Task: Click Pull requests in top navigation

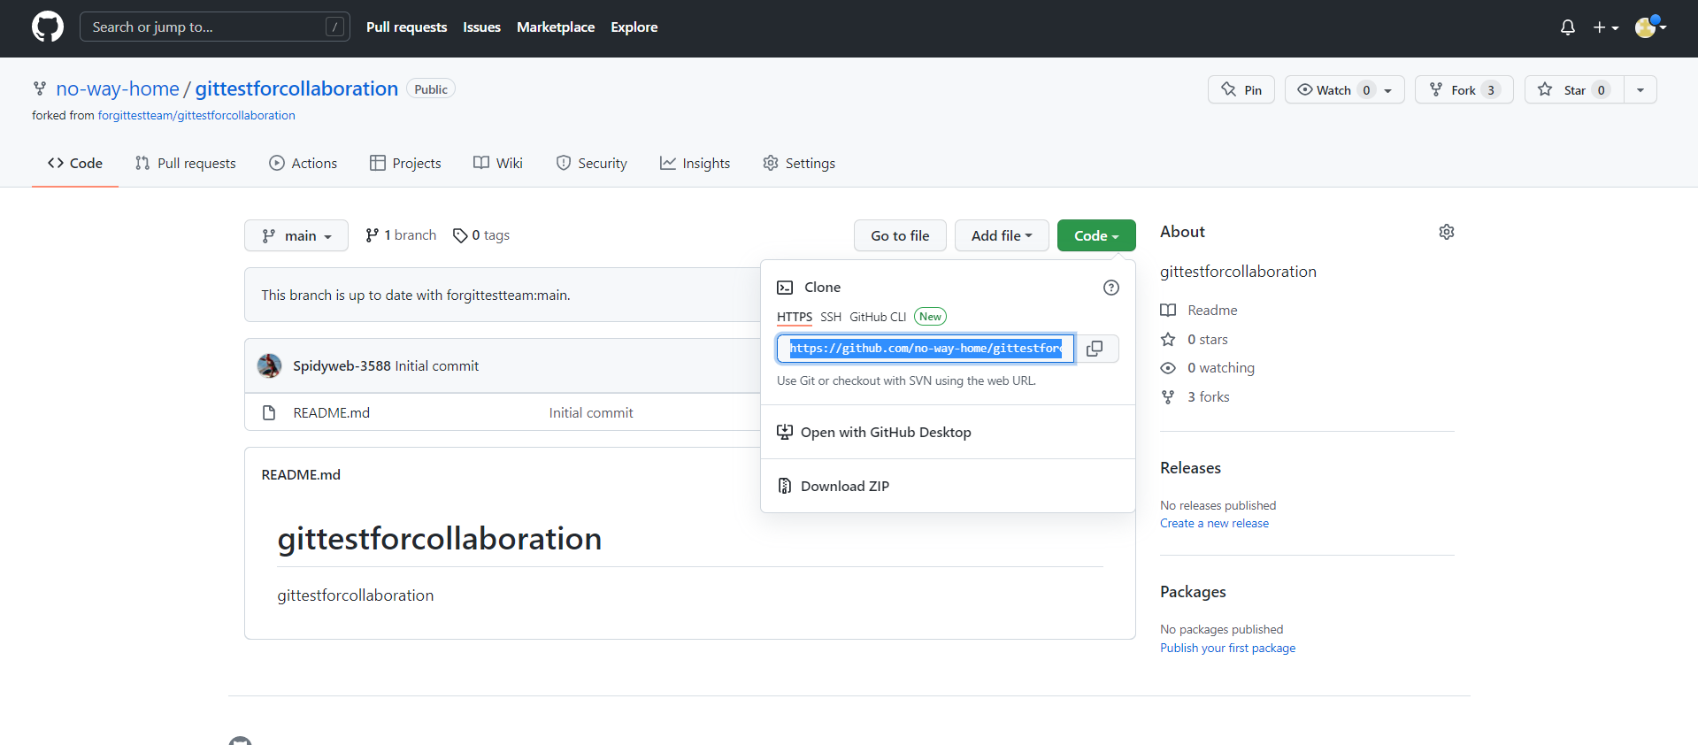Action: [406, 27]
